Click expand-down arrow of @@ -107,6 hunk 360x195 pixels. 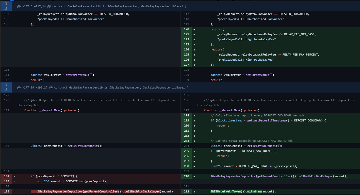click(6, 4)
